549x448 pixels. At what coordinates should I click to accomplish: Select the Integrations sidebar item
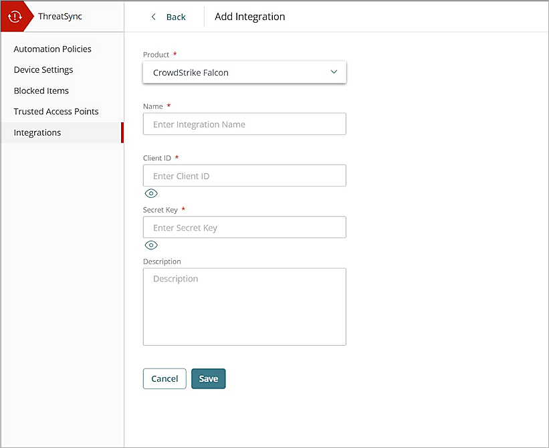[62, 132]
